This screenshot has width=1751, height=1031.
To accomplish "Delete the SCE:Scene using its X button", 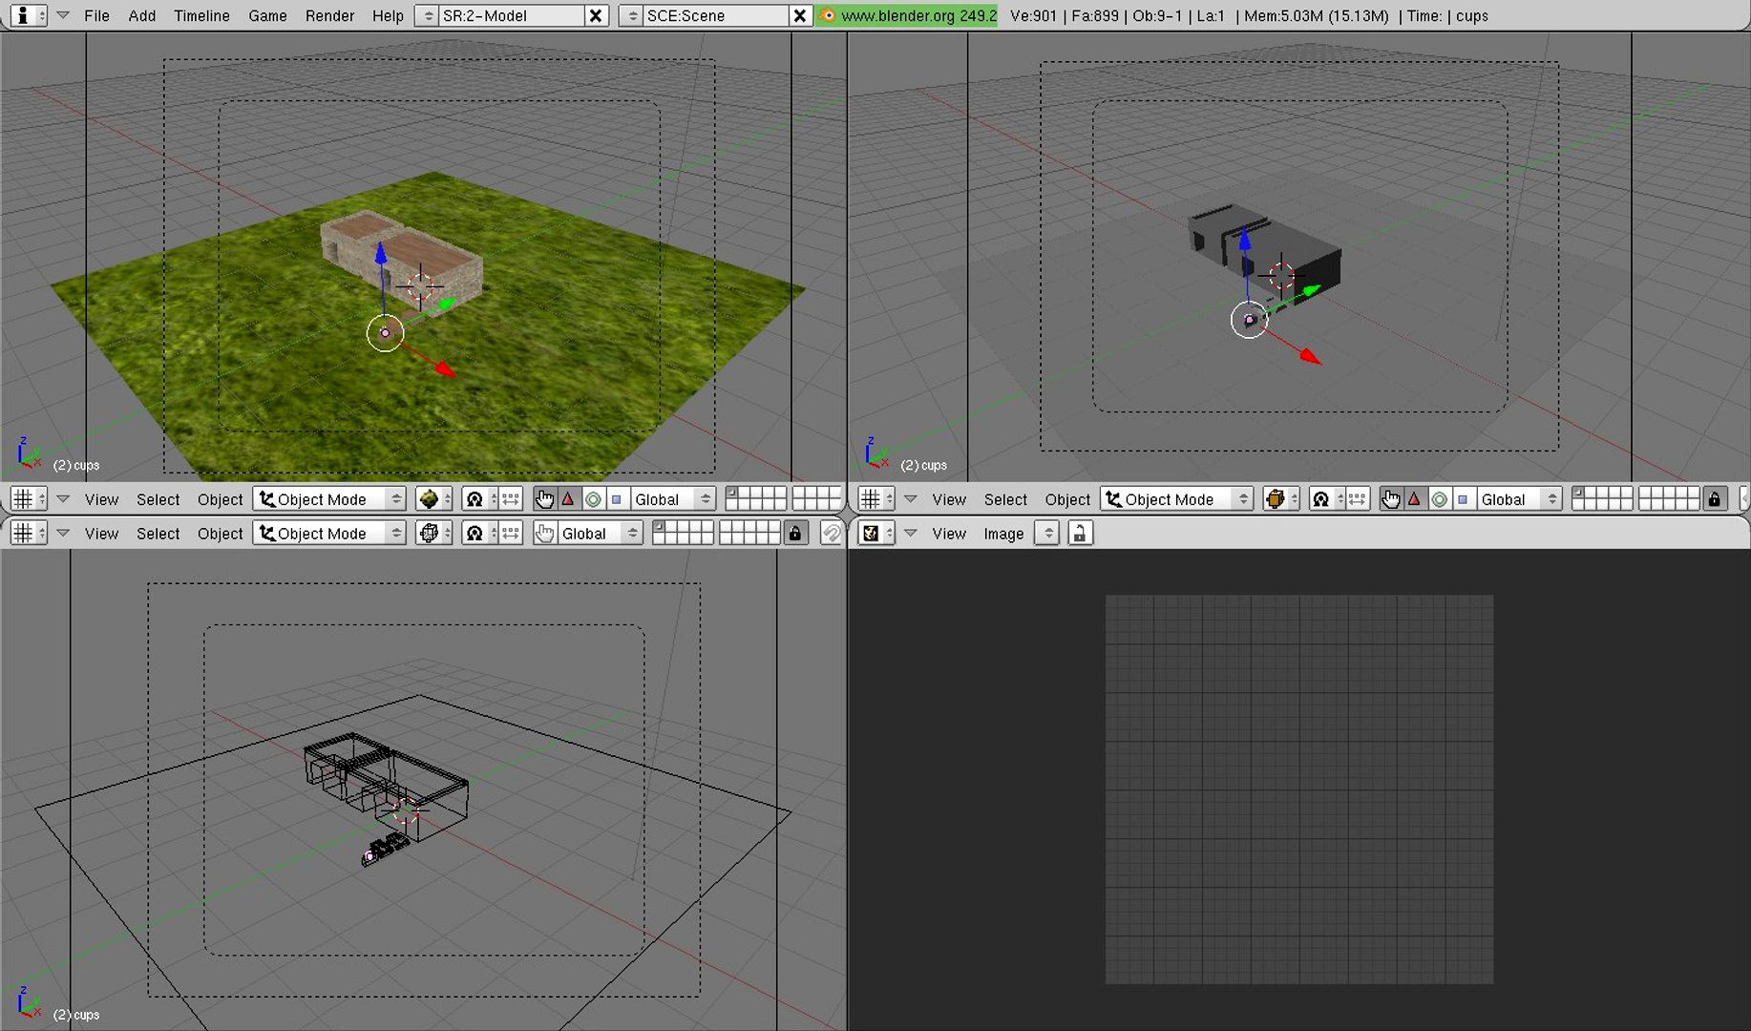I will [x=800, y=15].
